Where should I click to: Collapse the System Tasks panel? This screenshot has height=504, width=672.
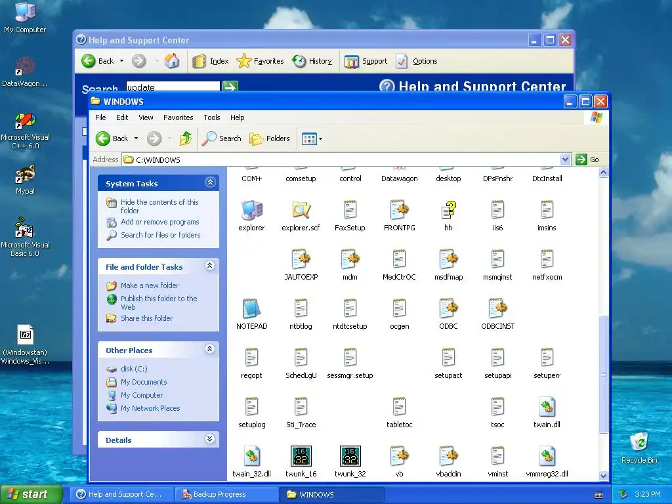point(210,182)
